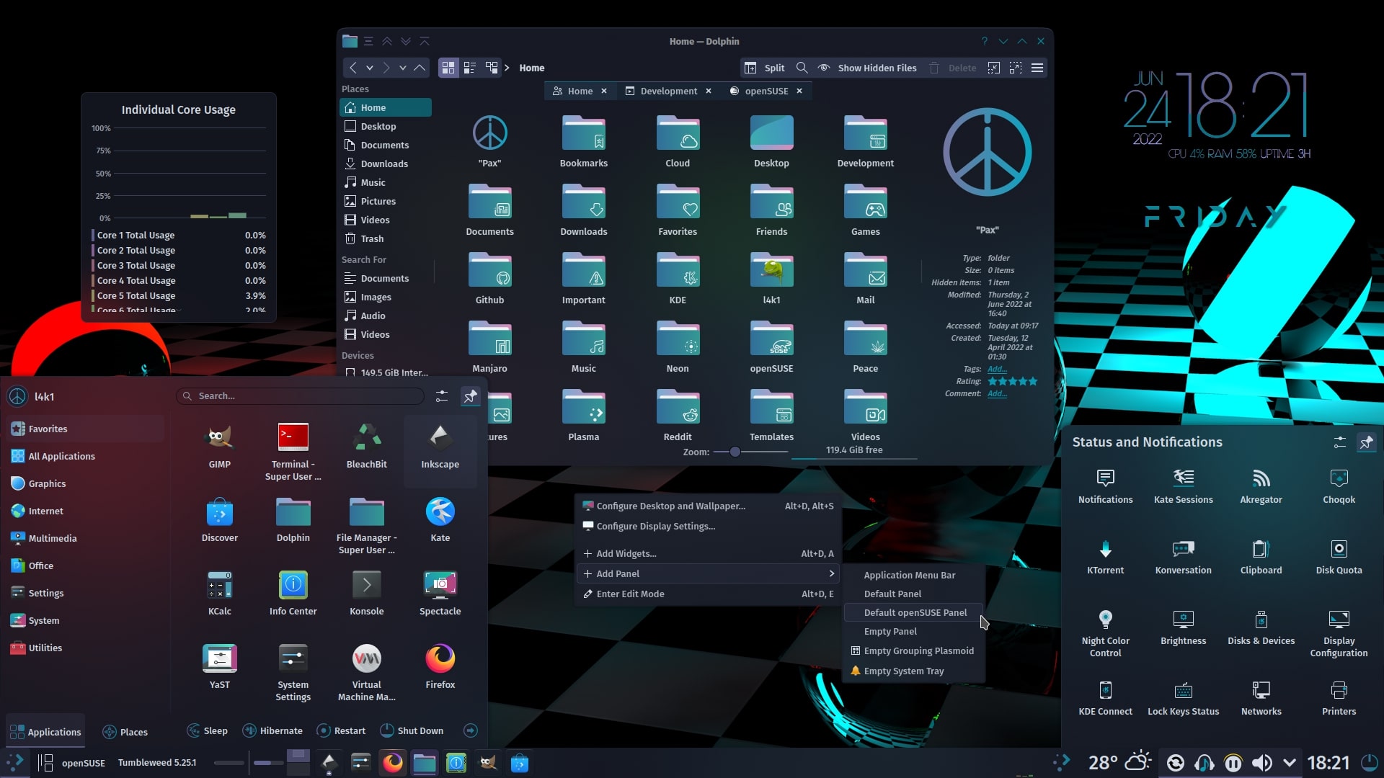This screenshot has height=778, width=1384.
Task: Toggle Split view in Dolphin
Action: point(765,68)
